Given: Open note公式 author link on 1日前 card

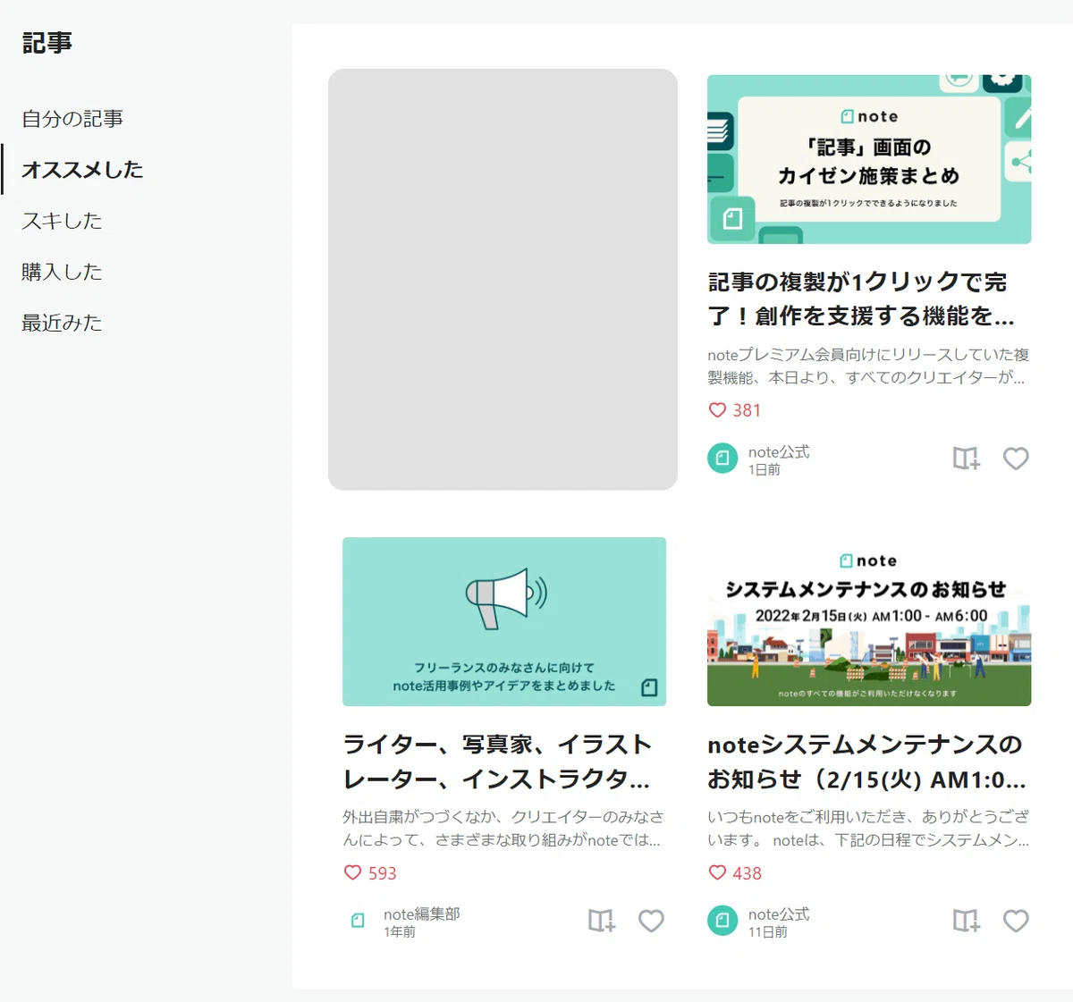Looking at the screenshot, I should point(779,452).
